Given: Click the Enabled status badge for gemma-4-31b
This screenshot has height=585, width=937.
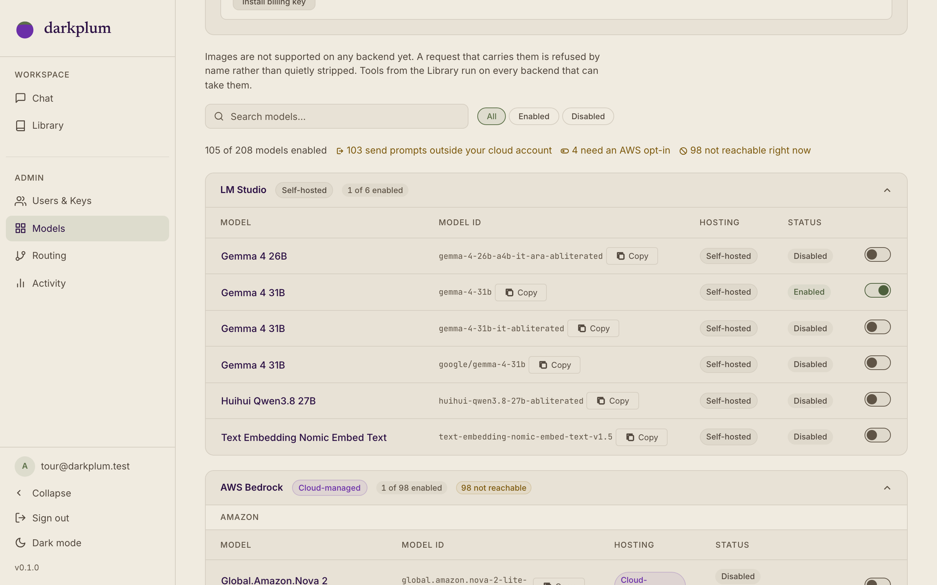Looking at the screenshot, I should click(x=809, y=292).
